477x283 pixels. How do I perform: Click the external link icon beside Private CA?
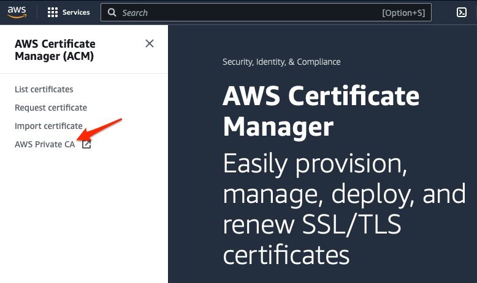click(86, 144)
